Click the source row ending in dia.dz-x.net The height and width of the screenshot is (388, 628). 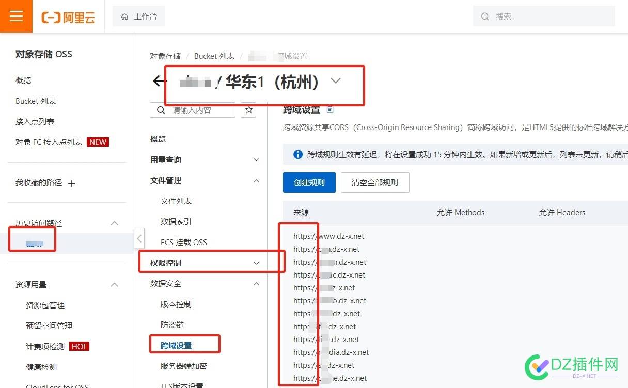[x=331, y=352]
